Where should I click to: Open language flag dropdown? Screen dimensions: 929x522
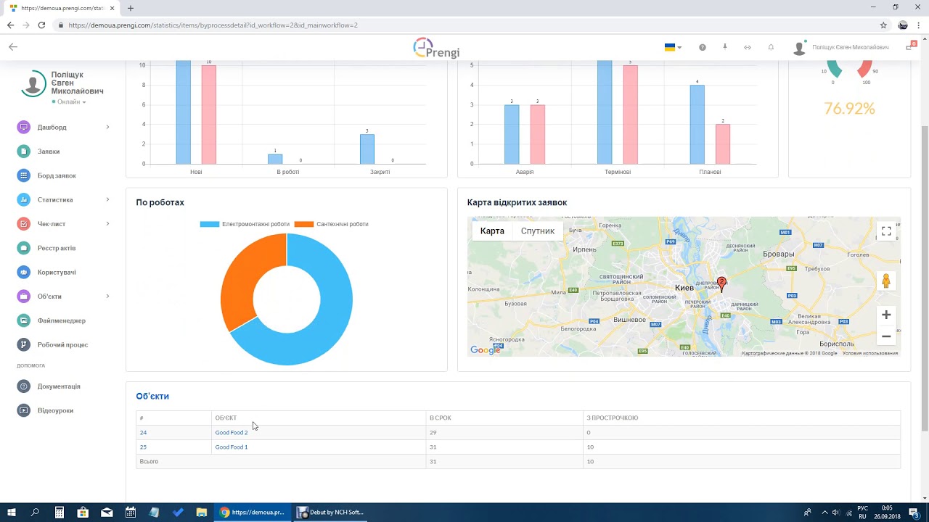[x=672, y=47]
